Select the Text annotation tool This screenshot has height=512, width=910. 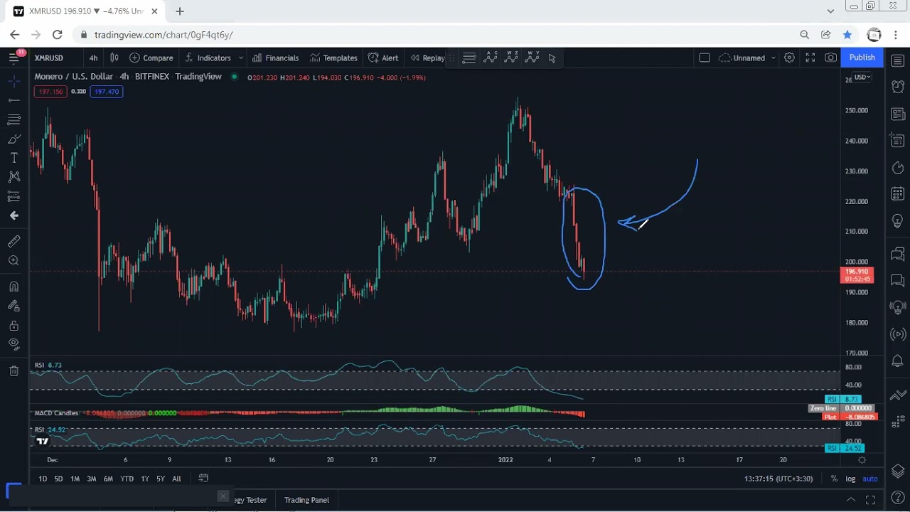click(x=14, y=158)
